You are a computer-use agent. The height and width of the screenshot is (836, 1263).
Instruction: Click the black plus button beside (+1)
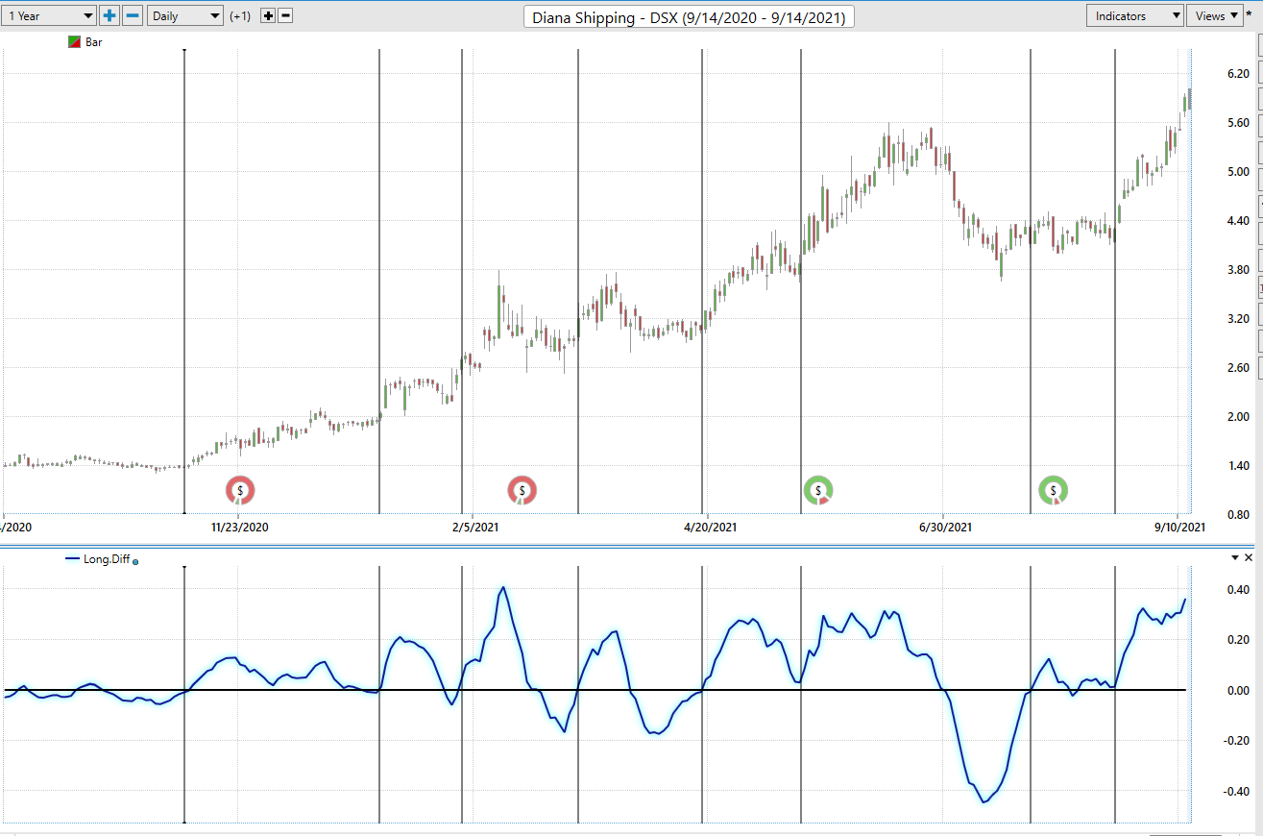pos(268,16)
